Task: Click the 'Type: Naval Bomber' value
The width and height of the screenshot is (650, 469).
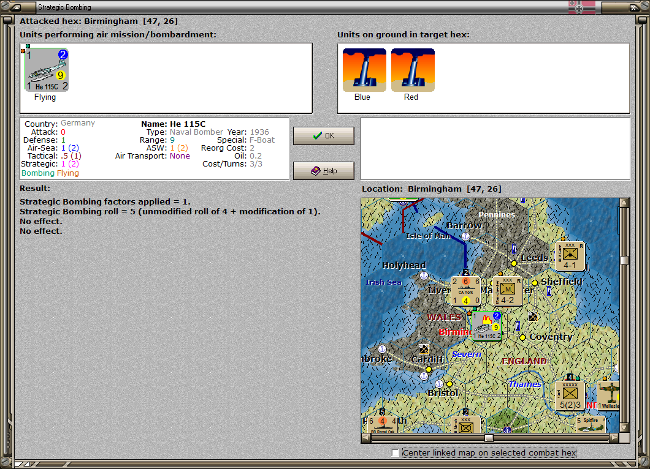Action: tap(196, 132)
